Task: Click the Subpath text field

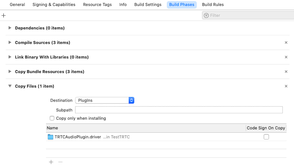Action: pos(179,110)
